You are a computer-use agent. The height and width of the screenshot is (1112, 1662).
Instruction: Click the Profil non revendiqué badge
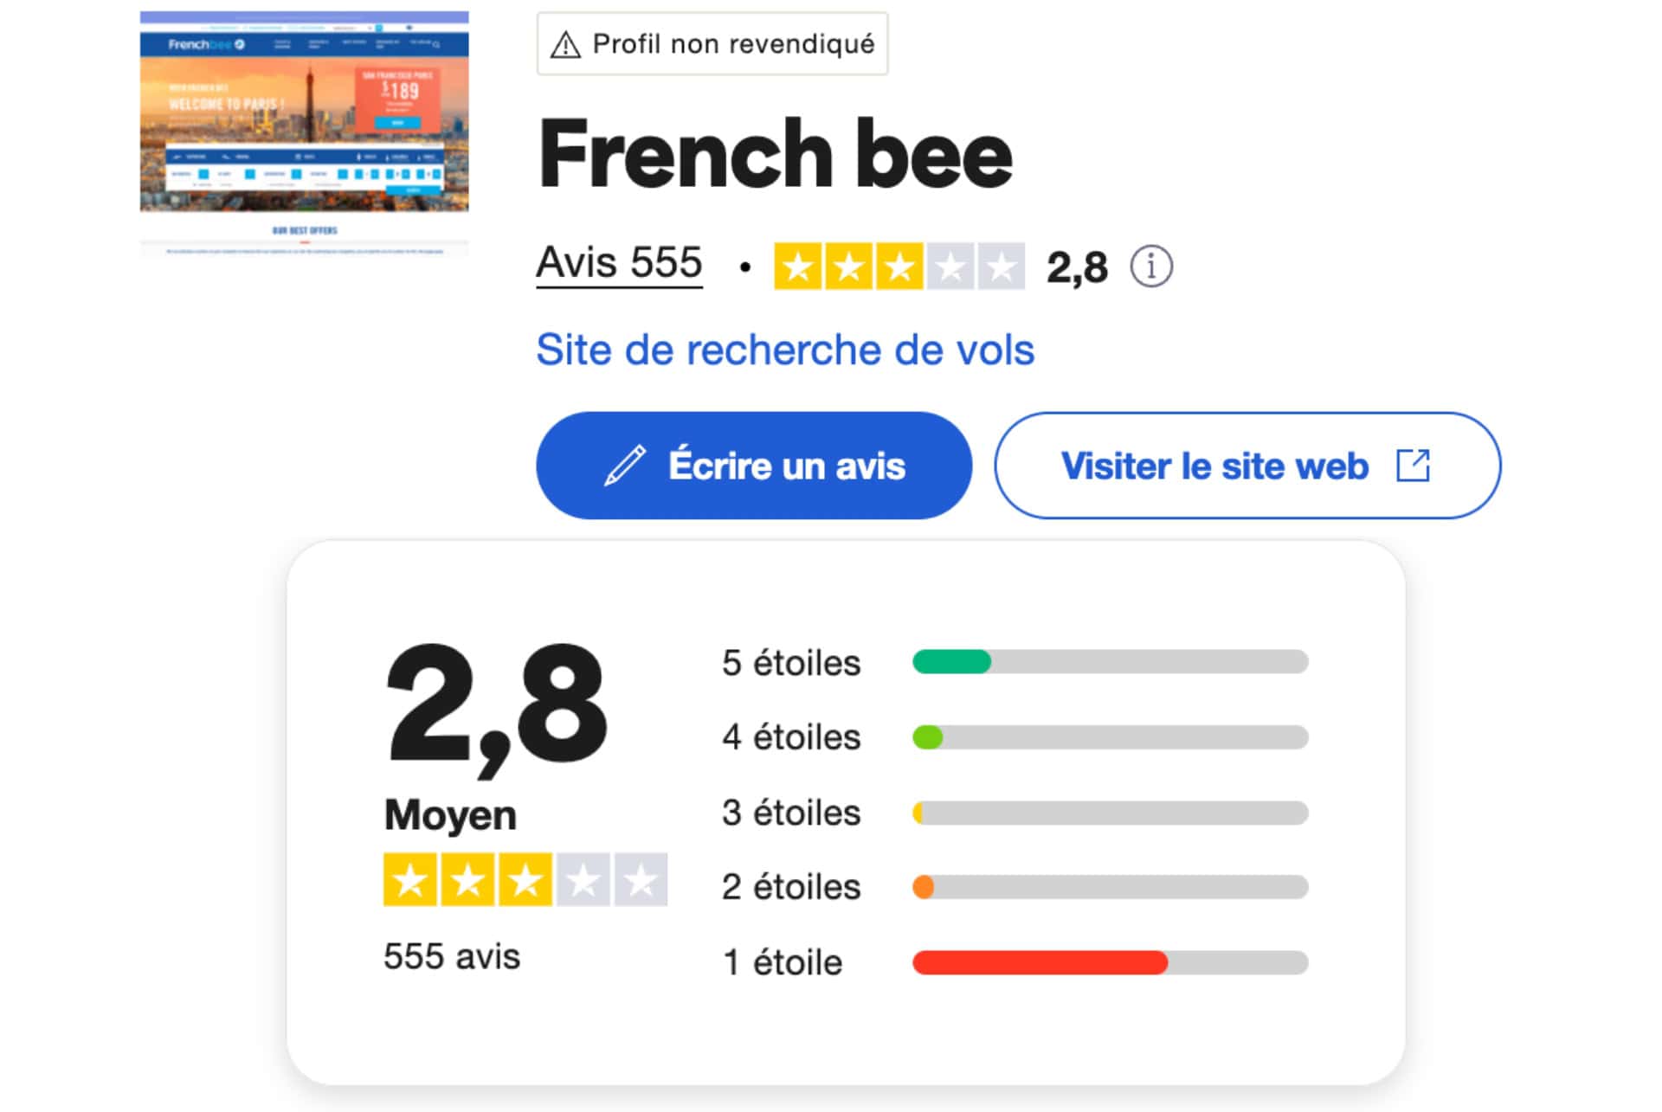click(712, 44)
